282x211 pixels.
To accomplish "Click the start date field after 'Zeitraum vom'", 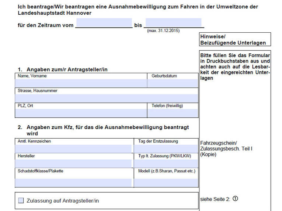I will point(104,23).
